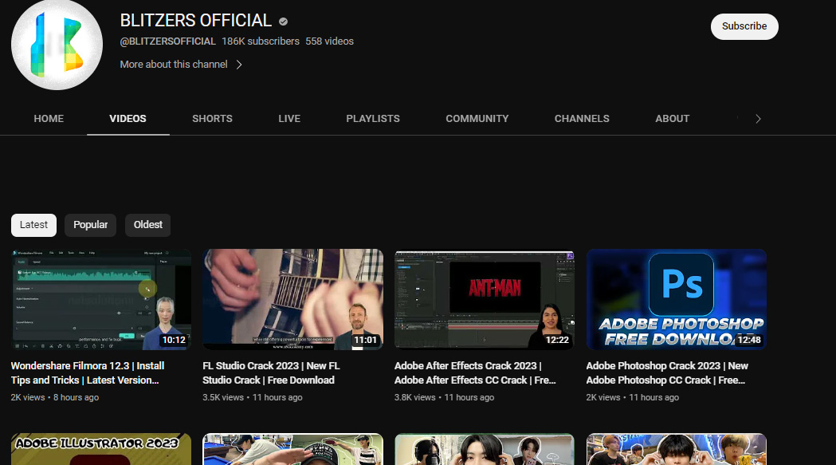Click the 558 videos text

329,41
